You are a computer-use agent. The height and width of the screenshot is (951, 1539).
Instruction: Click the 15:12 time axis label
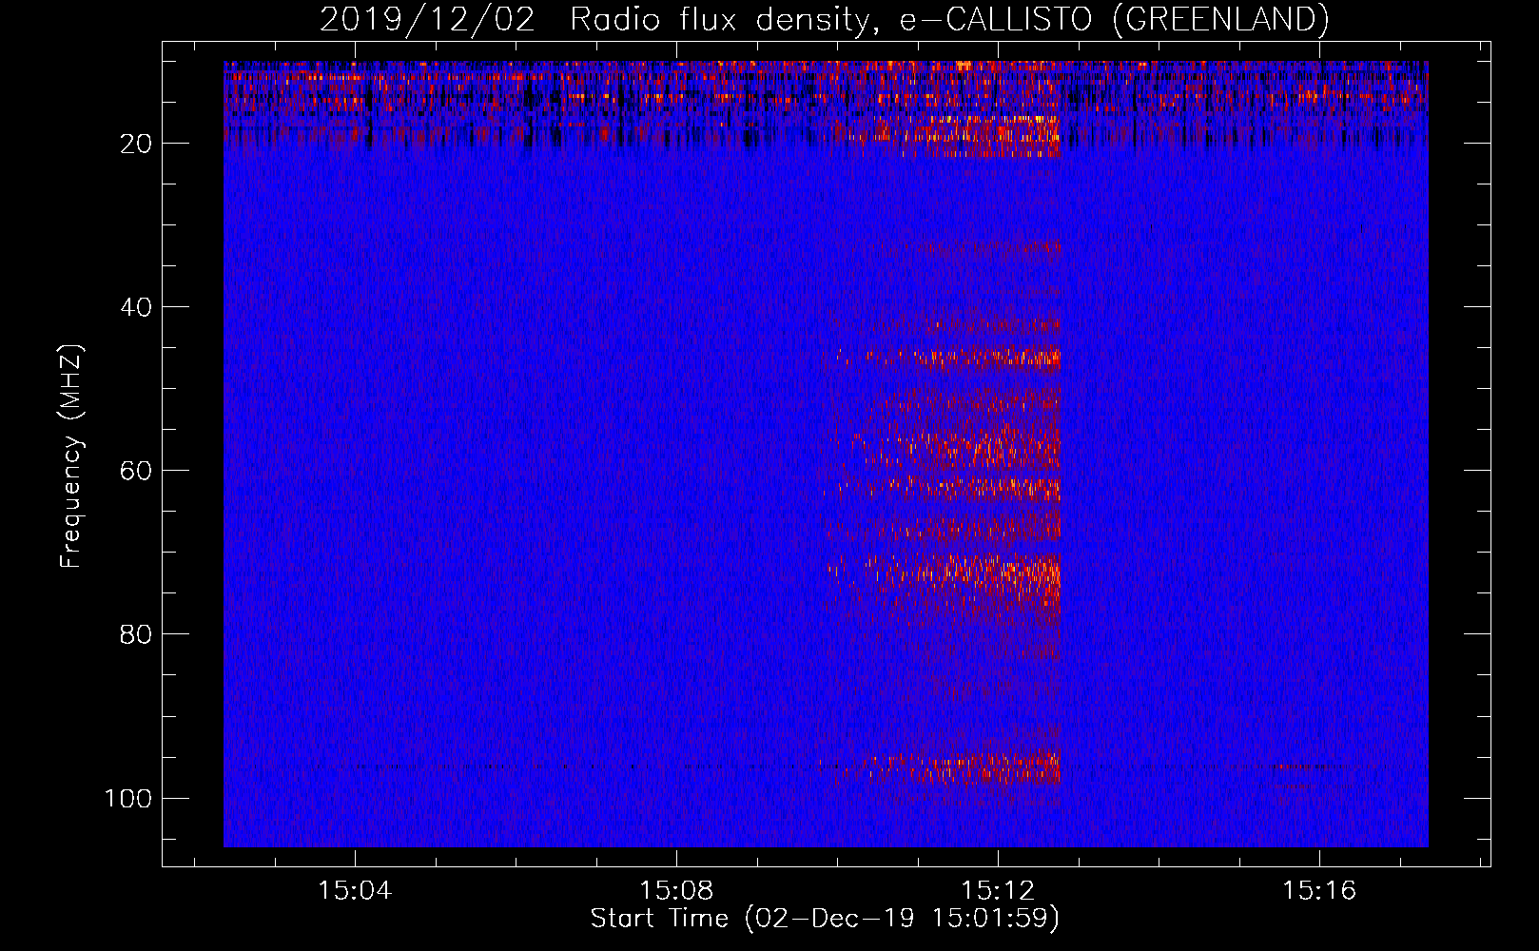(x=998, y=891)
